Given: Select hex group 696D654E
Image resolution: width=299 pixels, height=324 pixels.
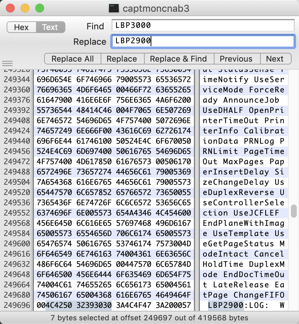Looking at the screenshot, I should [x=54, y=80].
